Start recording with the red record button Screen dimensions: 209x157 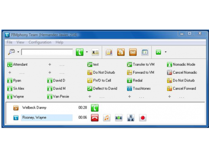142,118
